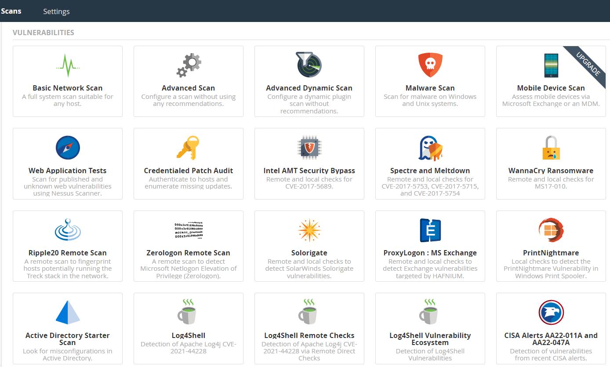610x367 pixels.
Task: Click the Credentialed Patch Audit keys icon
Action: click(x=189, y=148)
